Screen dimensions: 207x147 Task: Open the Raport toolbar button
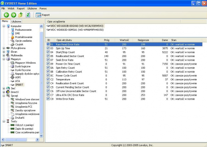(43, 15)
